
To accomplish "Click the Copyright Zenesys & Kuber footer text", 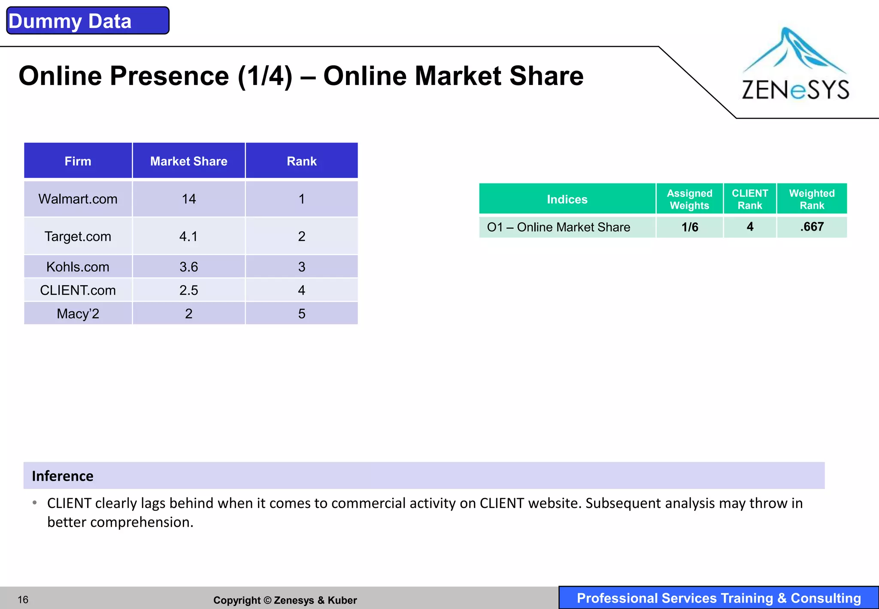I will (285, 600).
